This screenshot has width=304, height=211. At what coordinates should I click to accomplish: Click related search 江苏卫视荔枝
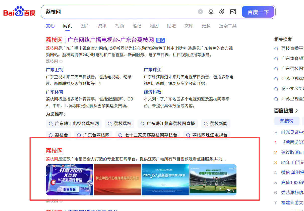point(289,79)
